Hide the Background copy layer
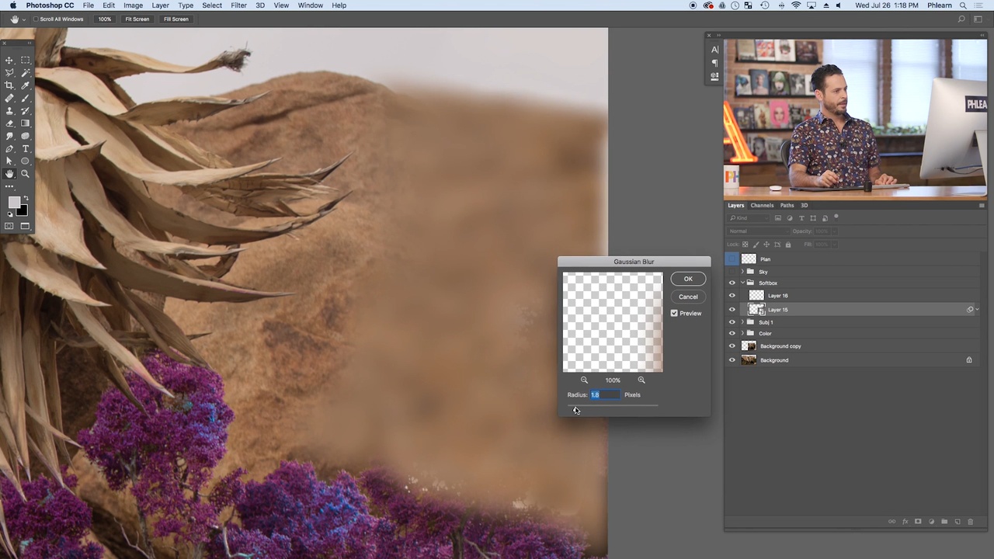Screen dimensions: 994x559 [732, 346]
